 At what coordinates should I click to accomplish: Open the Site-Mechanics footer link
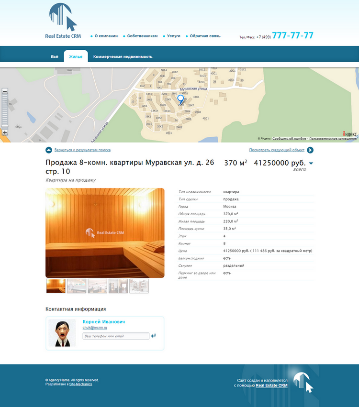point(81,384)
